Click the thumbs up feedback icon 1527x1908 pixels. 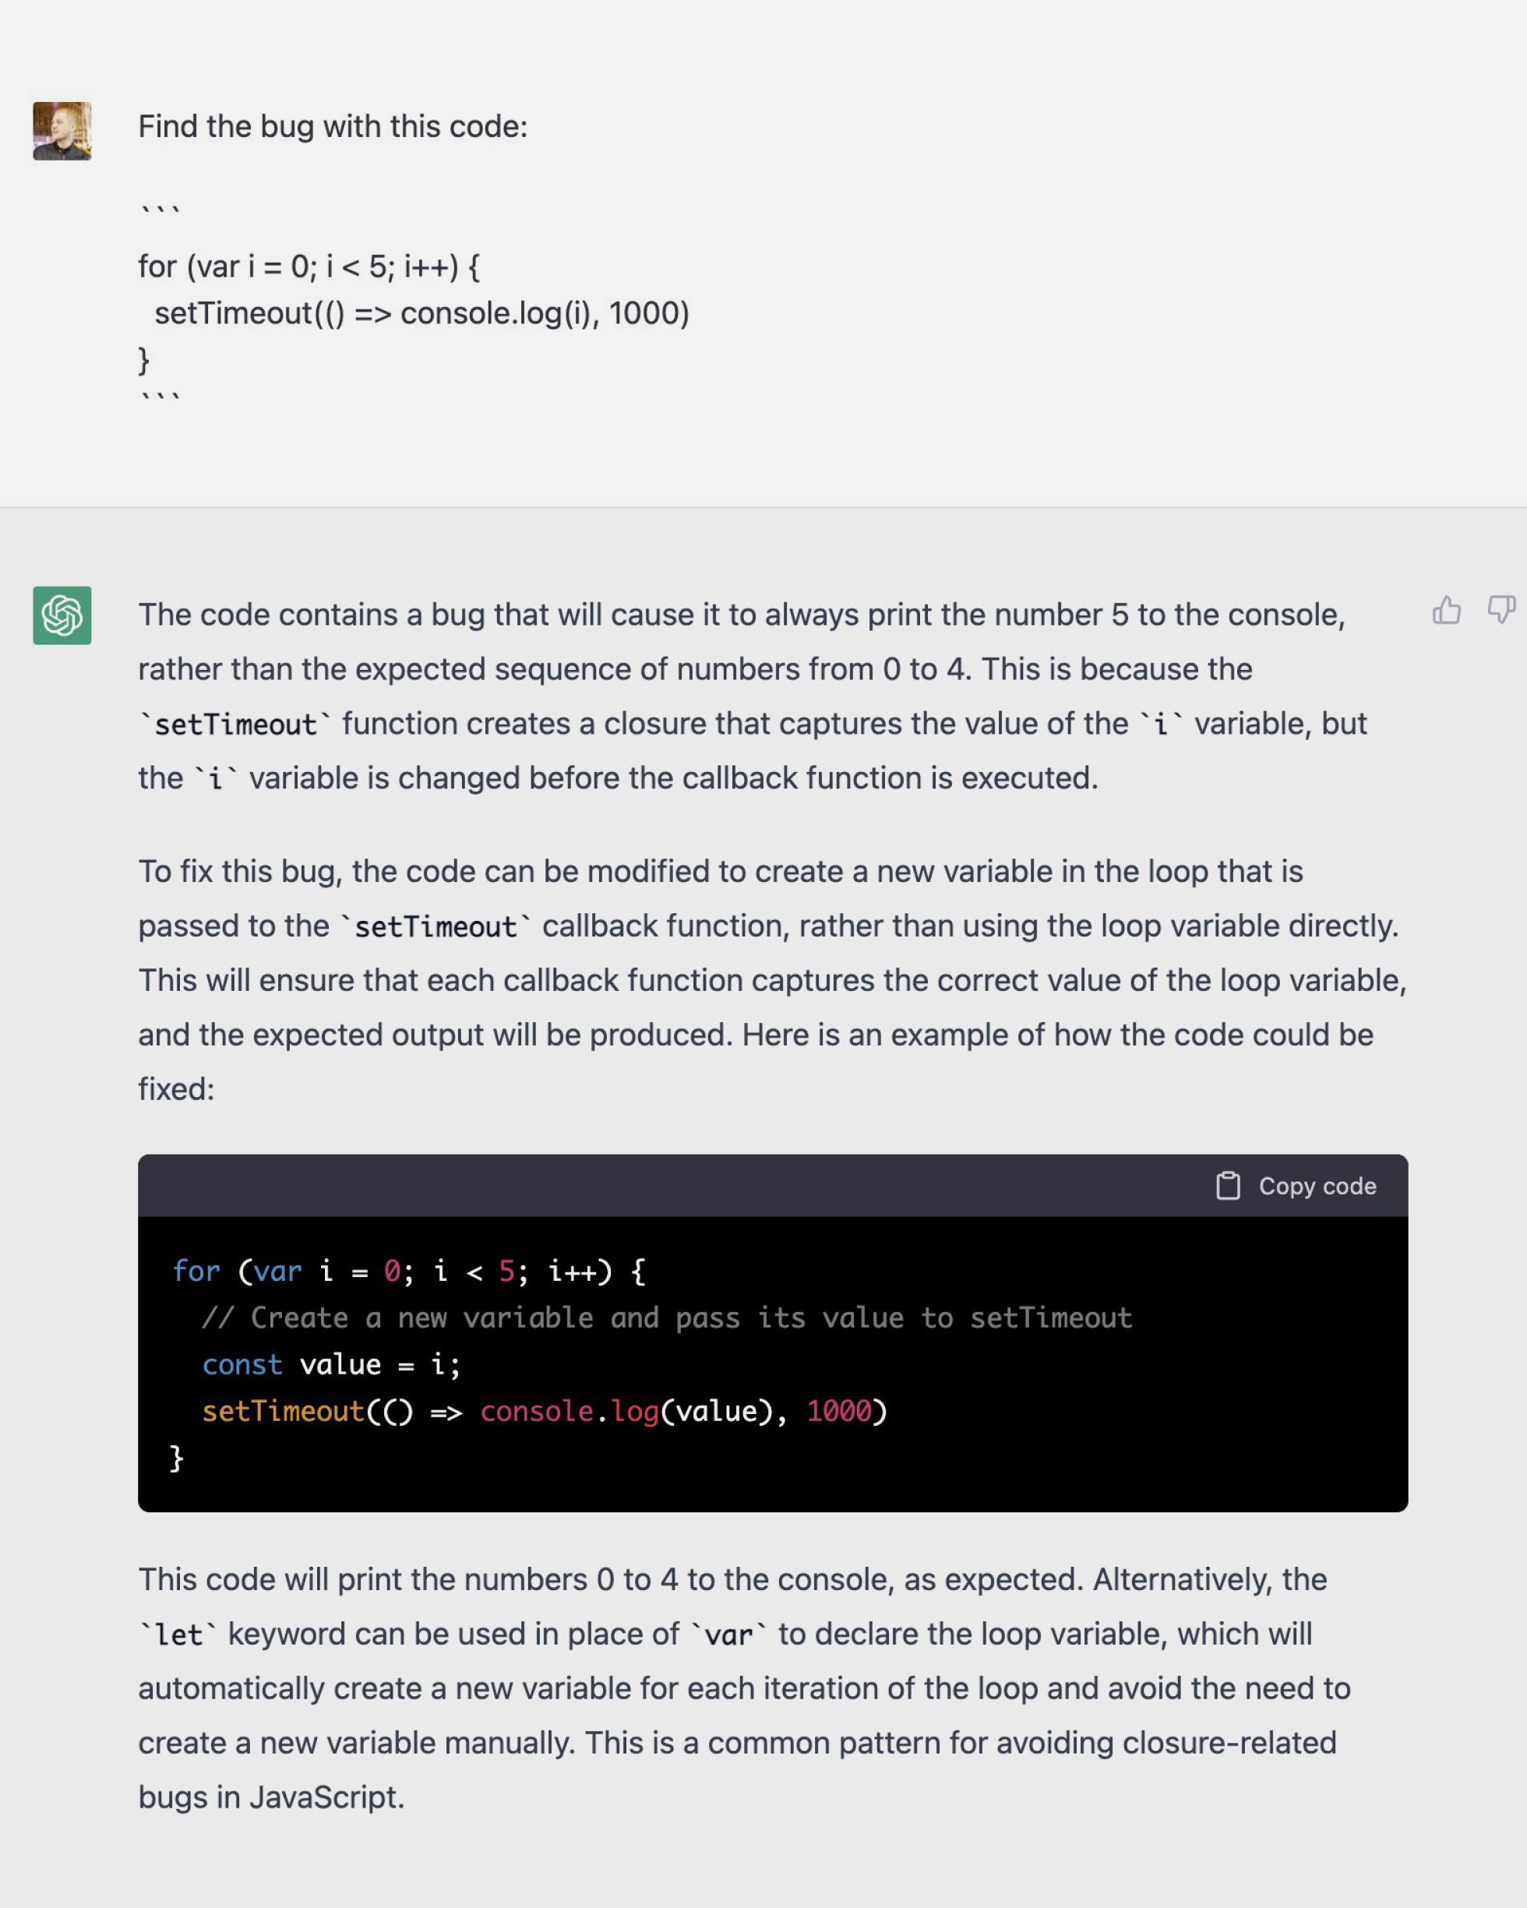[x=1447, y=610]
